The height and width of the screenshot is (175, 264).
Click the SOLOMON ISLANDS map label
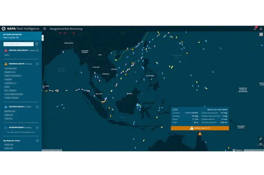241,127
